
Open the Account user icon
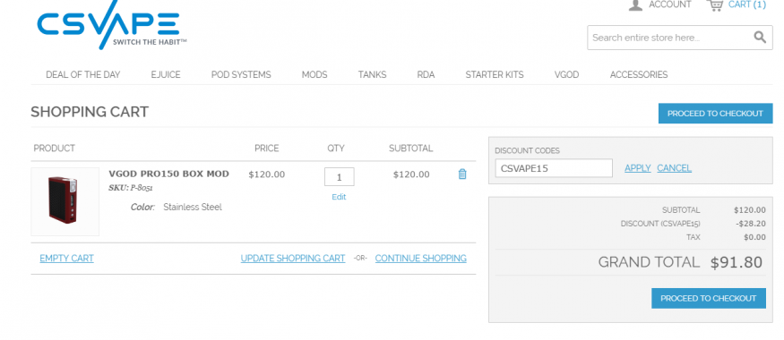pyautogui.click(x=635, y=5)
